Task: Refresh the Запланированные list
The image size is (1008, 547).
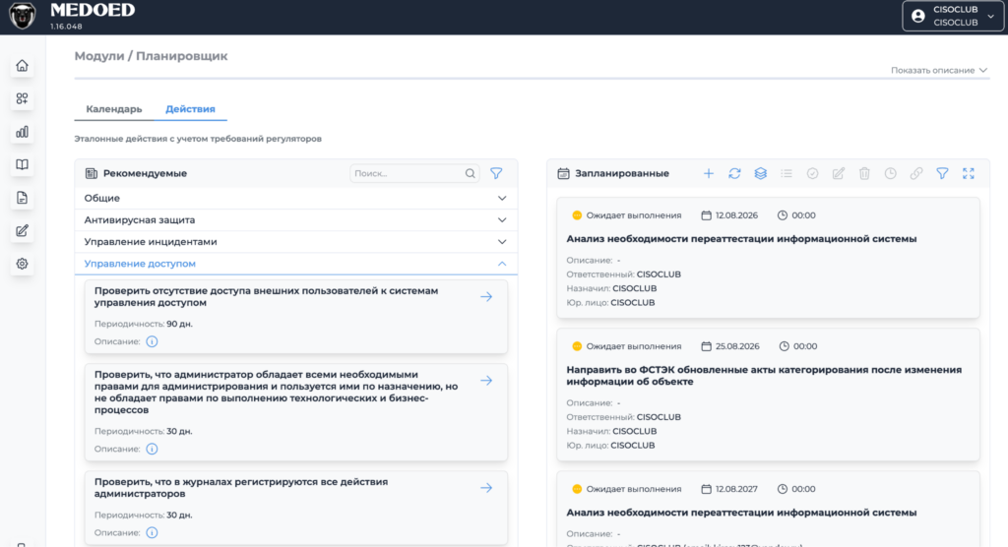Action: [x=734, y=173]
